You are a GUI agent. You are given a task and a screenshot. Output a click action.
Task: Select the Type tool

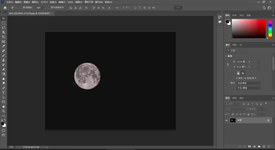[x=4, y=92]
